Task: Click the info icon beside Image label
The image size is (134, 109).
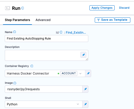Action: (15, 83)
